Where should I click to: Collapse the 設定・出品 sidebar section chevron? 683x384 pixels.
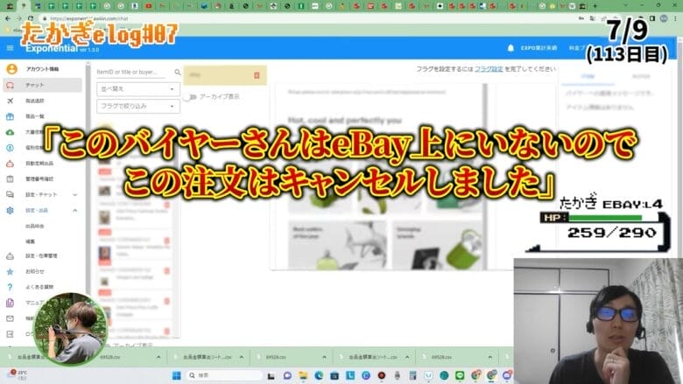[x=75, y=211]
